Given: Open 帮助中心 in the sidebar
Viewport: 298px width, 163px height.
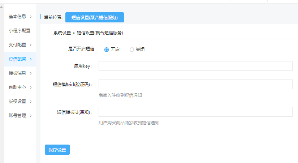Looking at the screenshot, I should tap(20, 87).
